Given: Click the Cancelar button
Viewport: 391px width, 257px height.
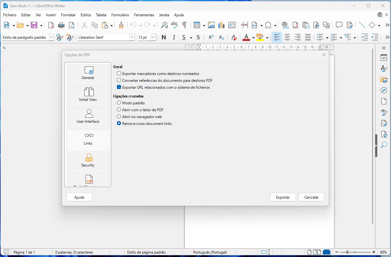Looking at the screenshot, I should (x=311, y=197).
